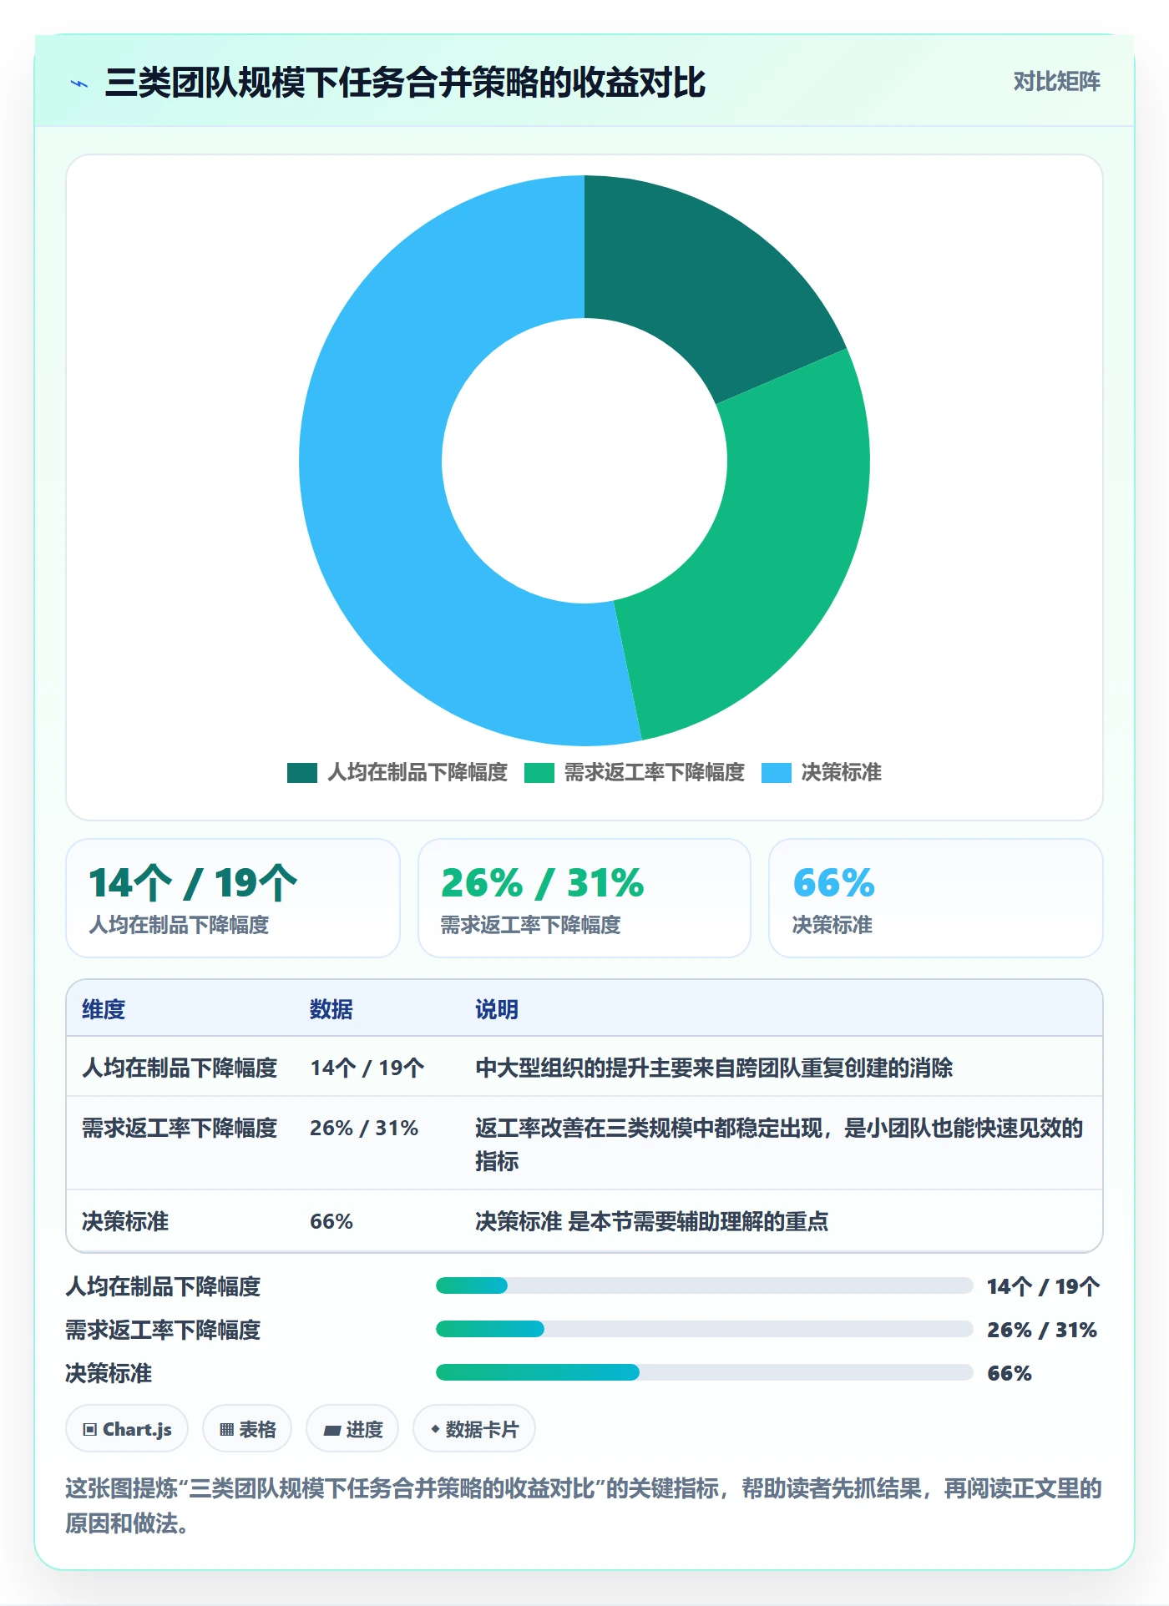Click the 决策标准 progress bar

704,1372
